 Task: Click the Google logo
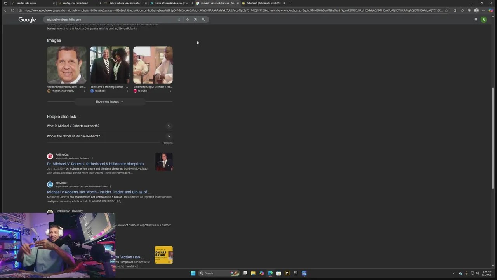click(x=27, y=20)
